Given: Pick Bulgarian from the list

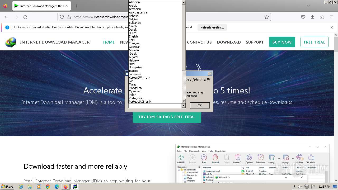Looking at the screenshot, I should [155, 23].
